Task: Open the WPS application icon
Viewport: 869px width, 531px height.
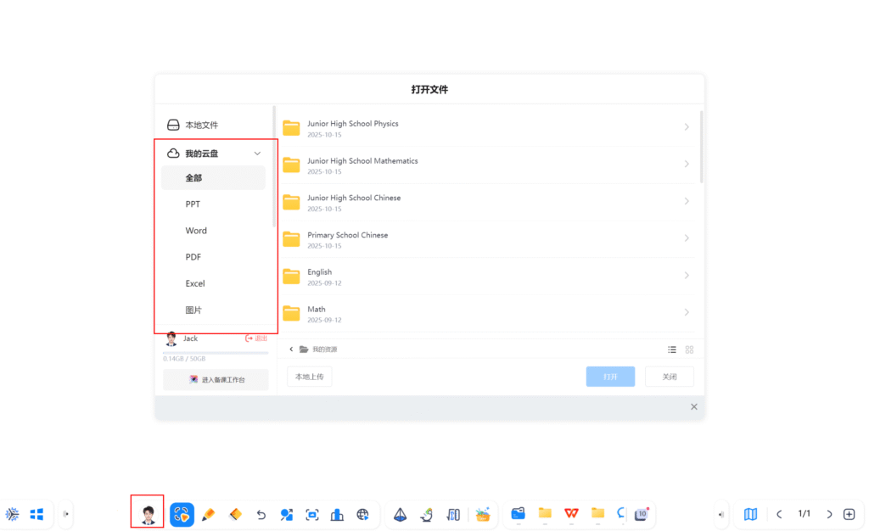Action: 571,513
